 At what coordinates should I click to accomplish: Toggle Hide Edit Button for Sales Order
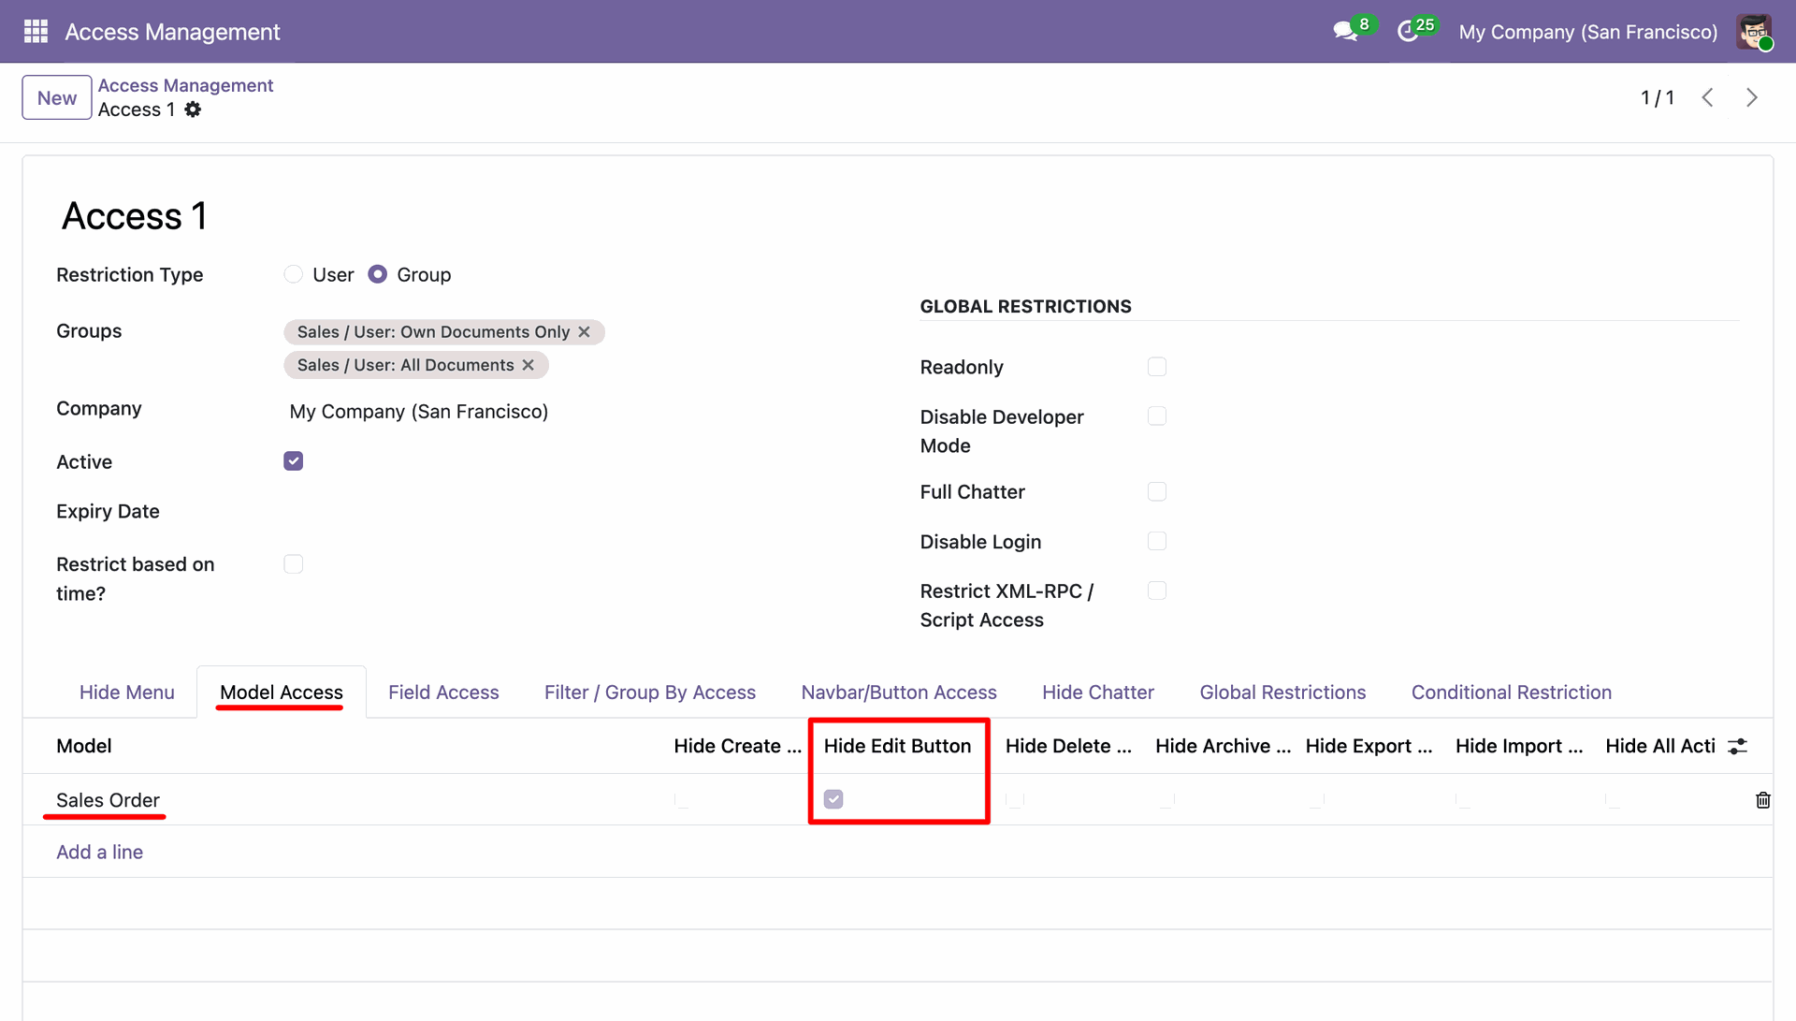tap(833, 799)
